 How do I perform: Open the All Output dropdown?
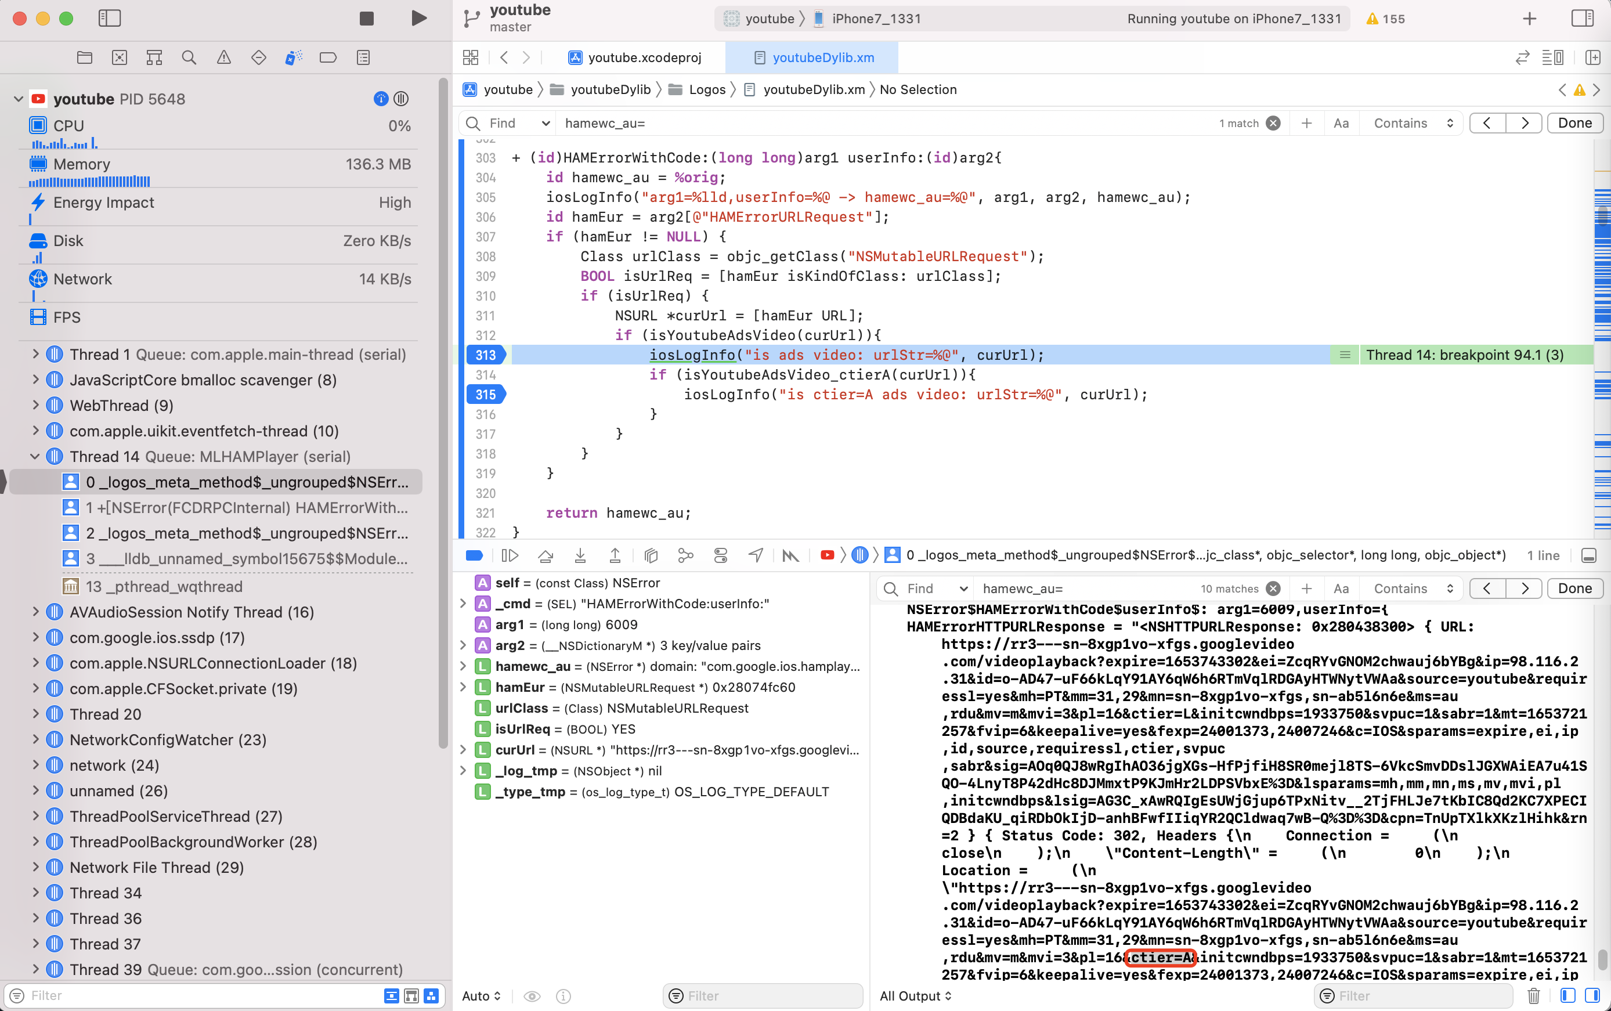pos(916,996)
